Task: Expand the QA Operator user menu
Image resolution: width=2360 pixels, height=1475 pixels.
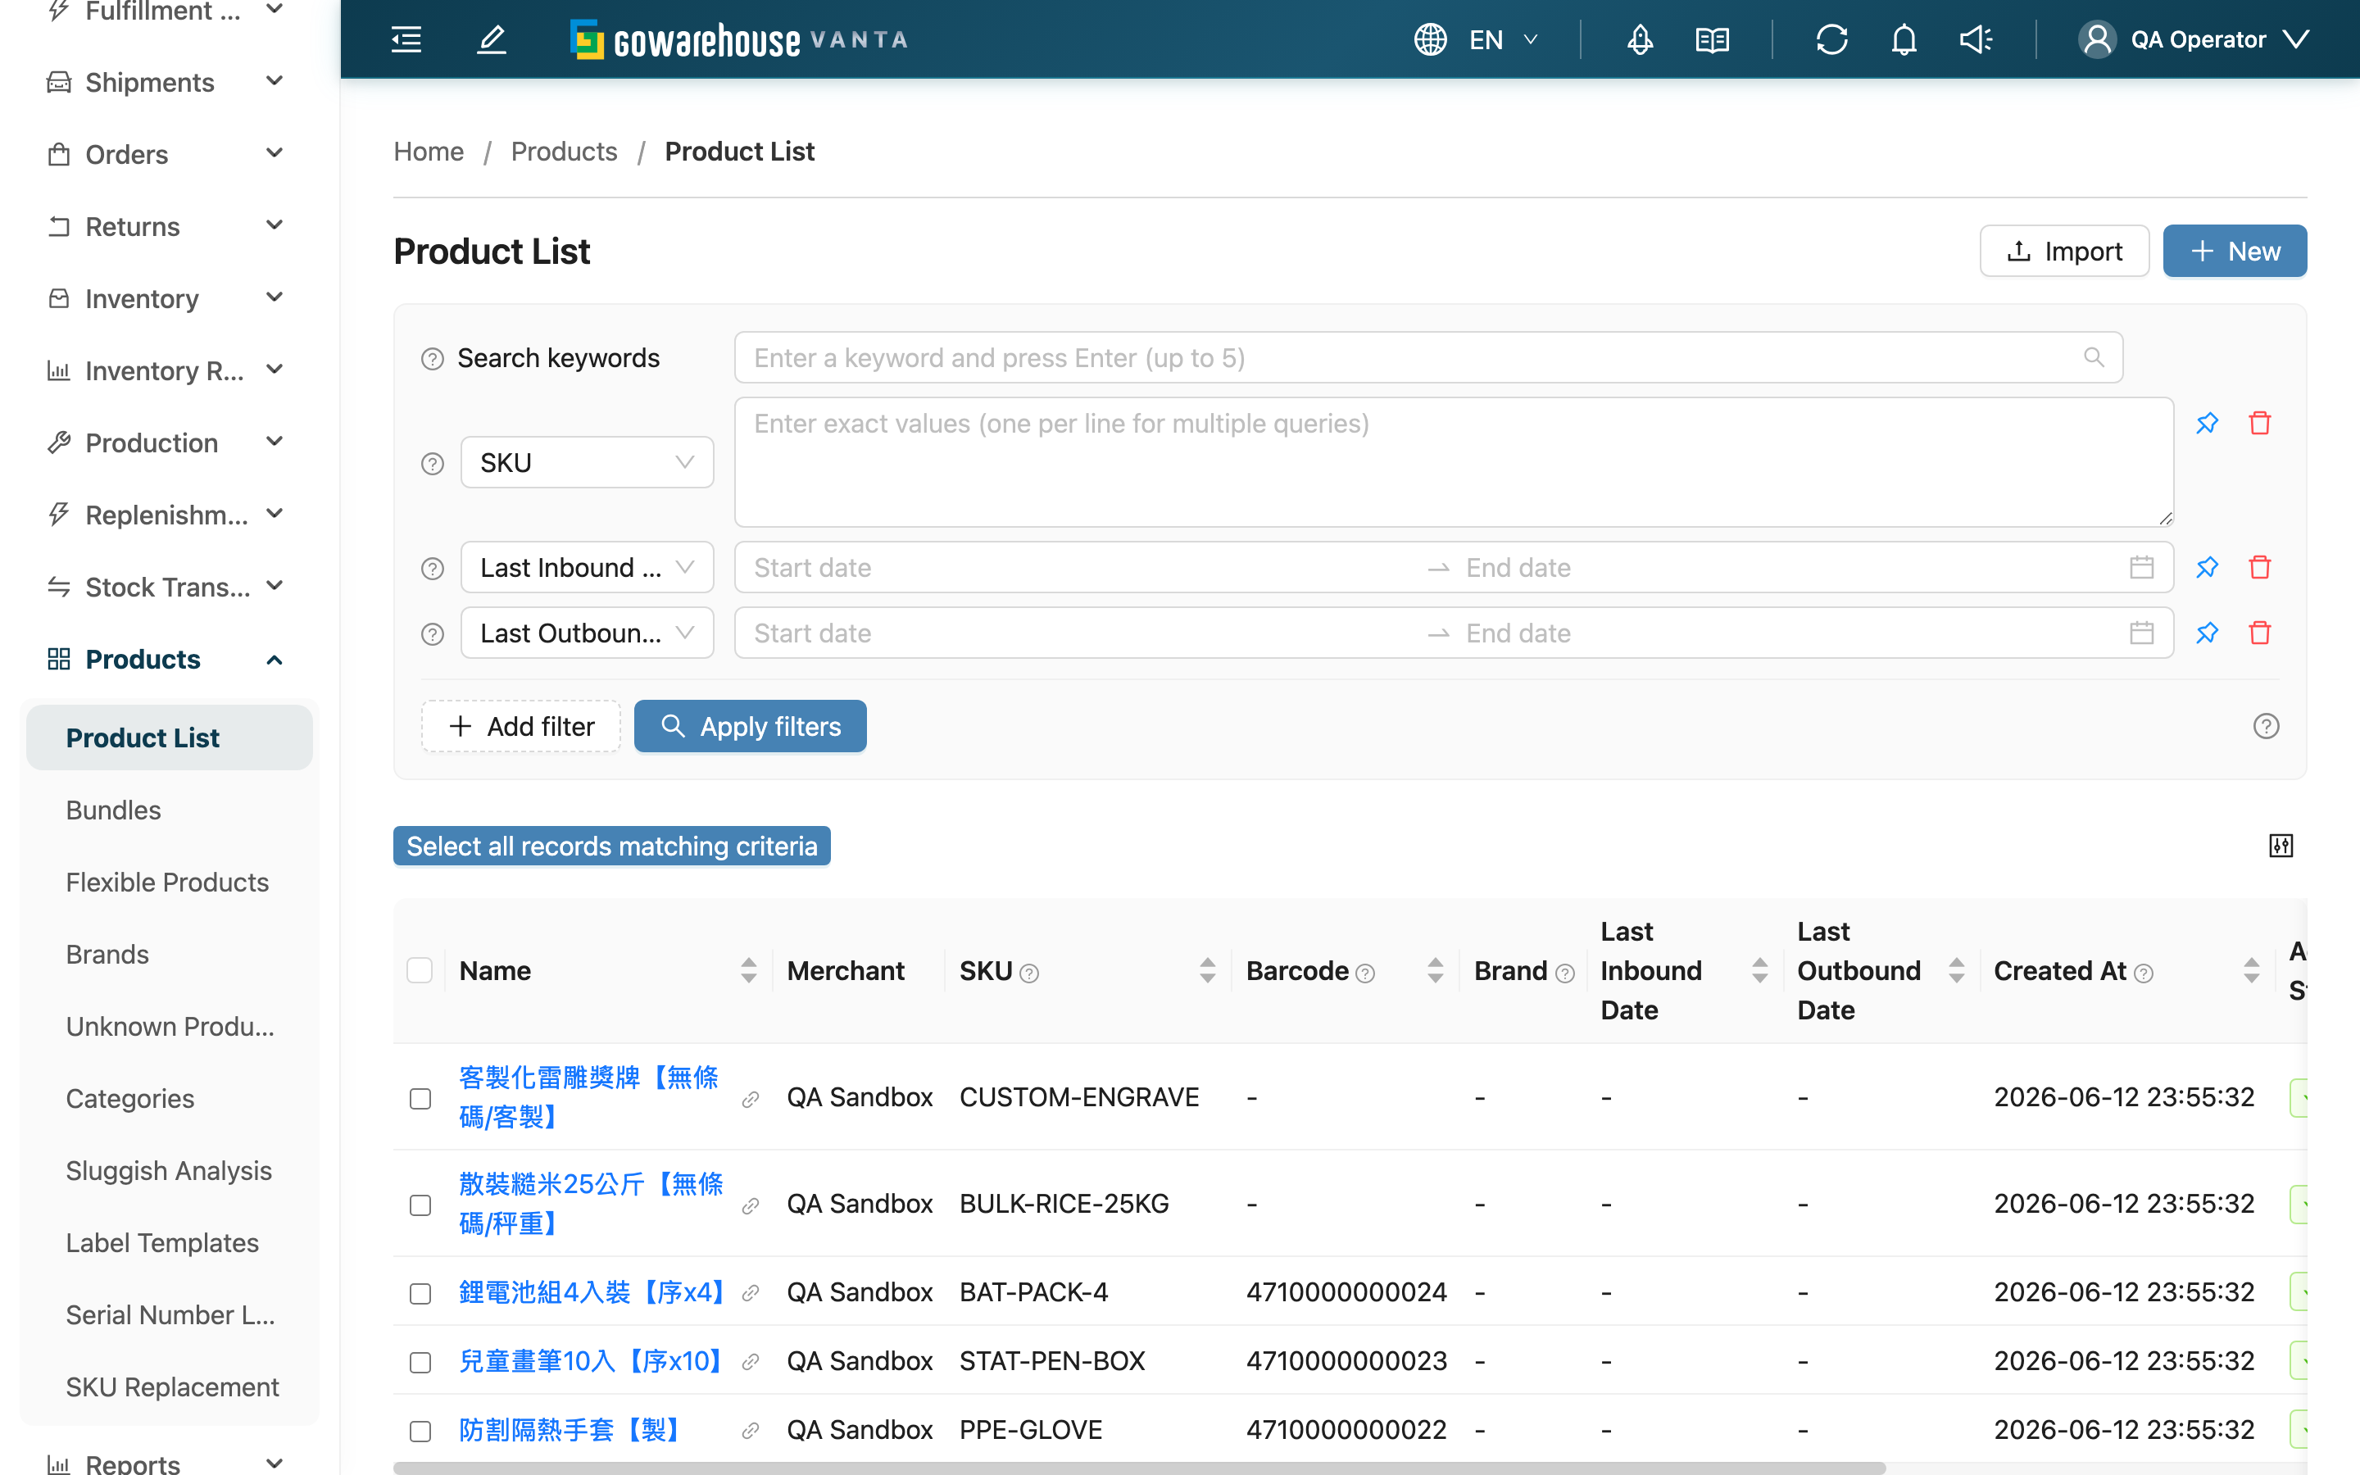Action: [2297, 39]
